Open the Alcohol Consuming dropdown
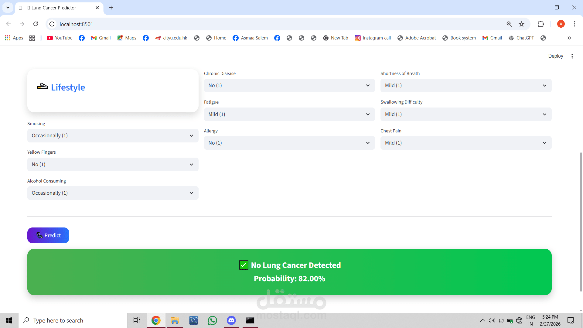The image size is (583, 328). 113,193
